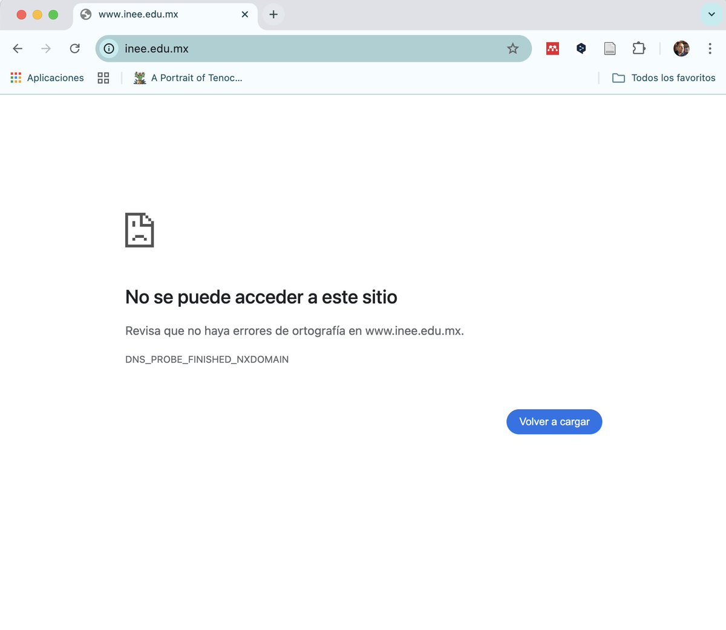This screenshot has width=726, height=630.
Task: Open Chrome's three-dot menu
Action: point(710,48)
